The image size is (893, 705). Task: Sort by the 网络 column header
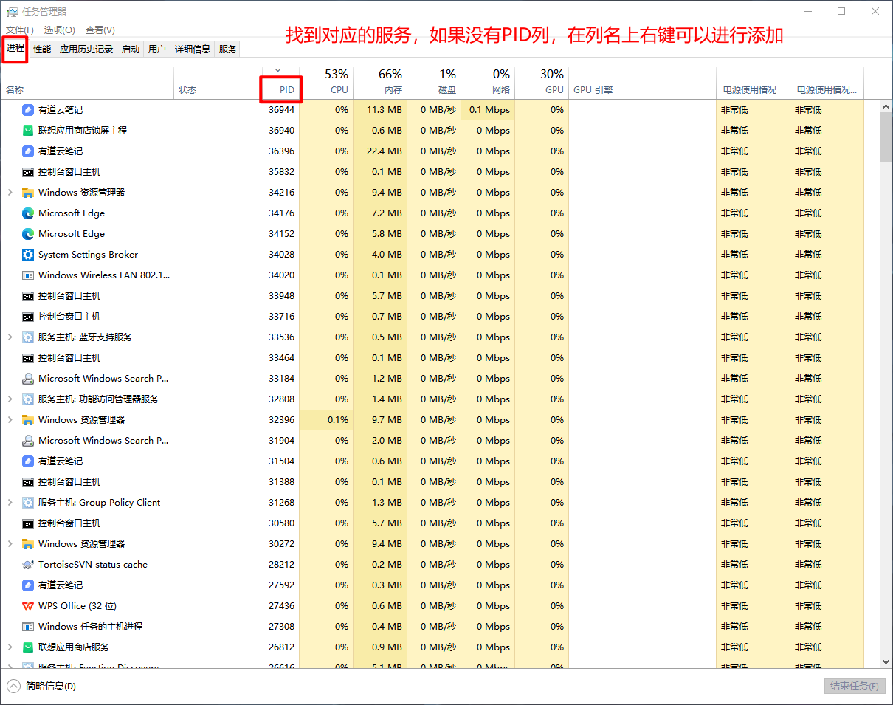point(488,83)
